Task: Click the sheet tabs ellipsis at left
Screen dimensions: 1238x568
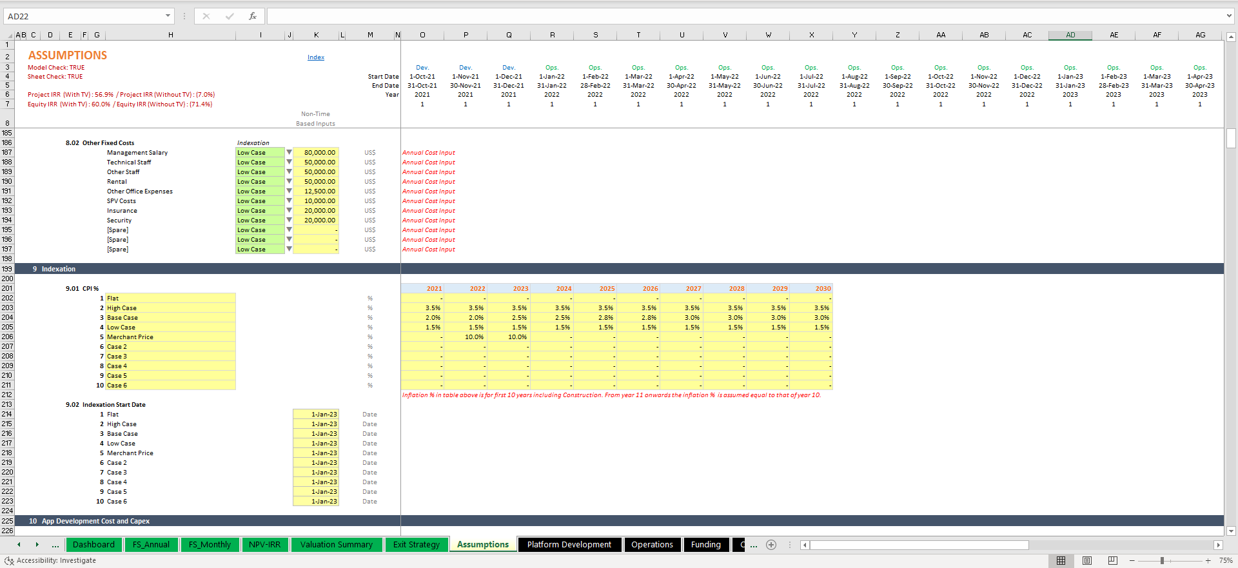Action: [x=55, y=545]
